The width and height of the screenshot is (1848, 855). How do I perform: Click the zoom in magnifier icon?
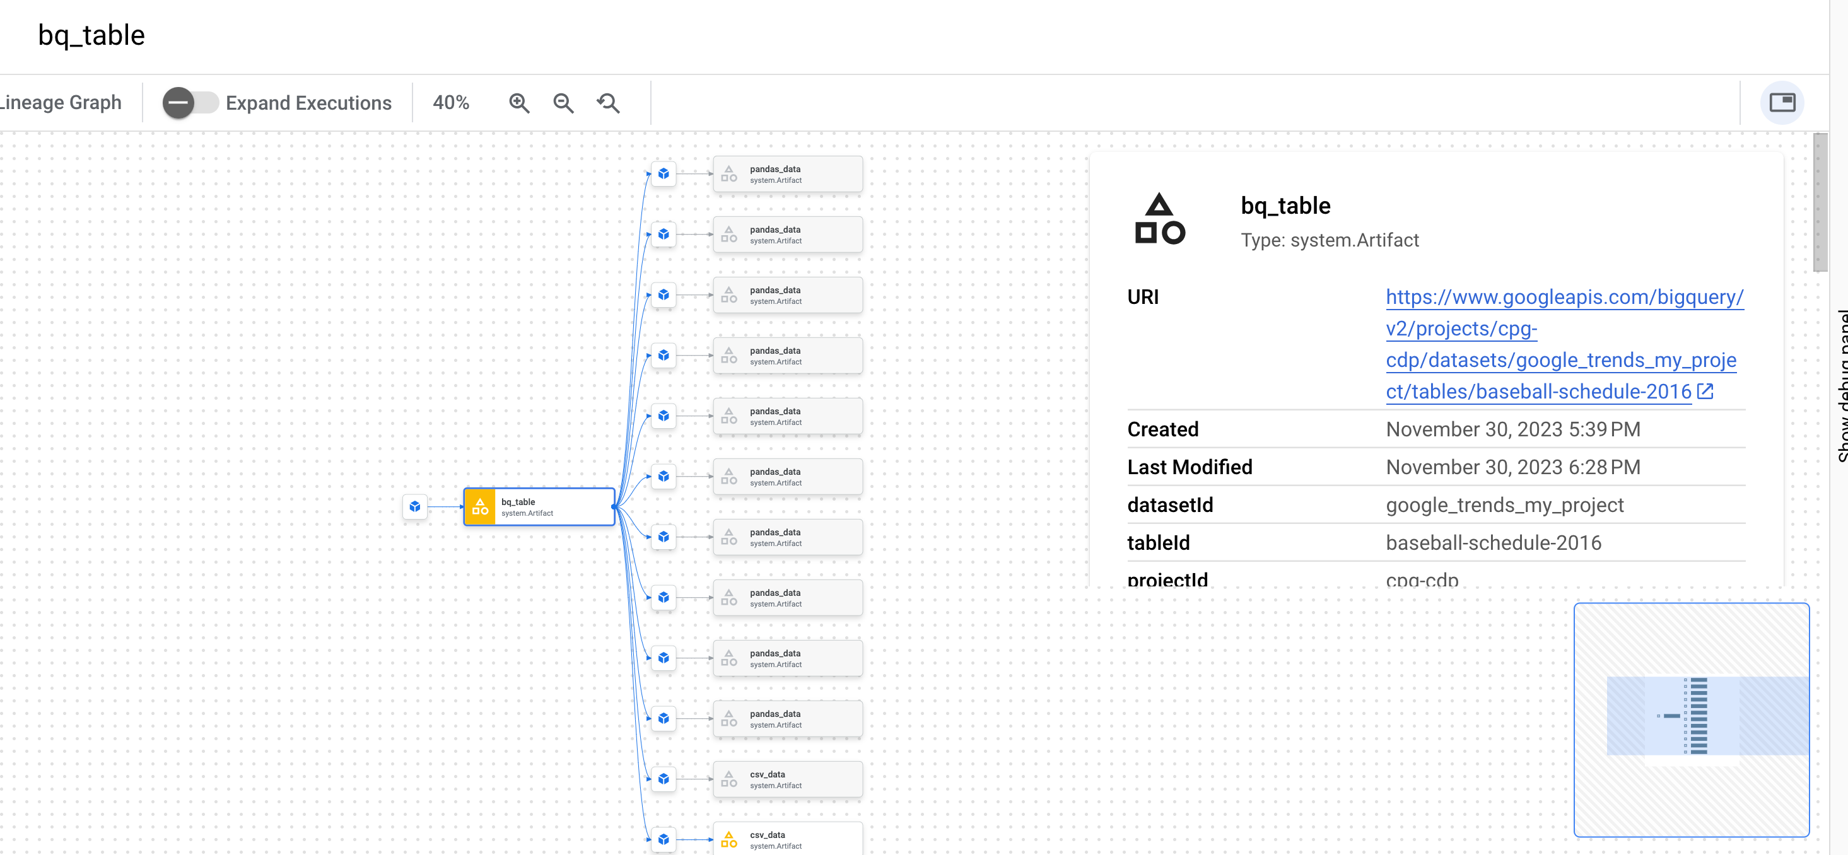tap(518, 103)
